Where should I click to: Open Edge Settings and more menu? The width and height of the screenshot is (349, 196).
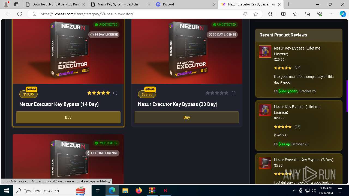332,14
